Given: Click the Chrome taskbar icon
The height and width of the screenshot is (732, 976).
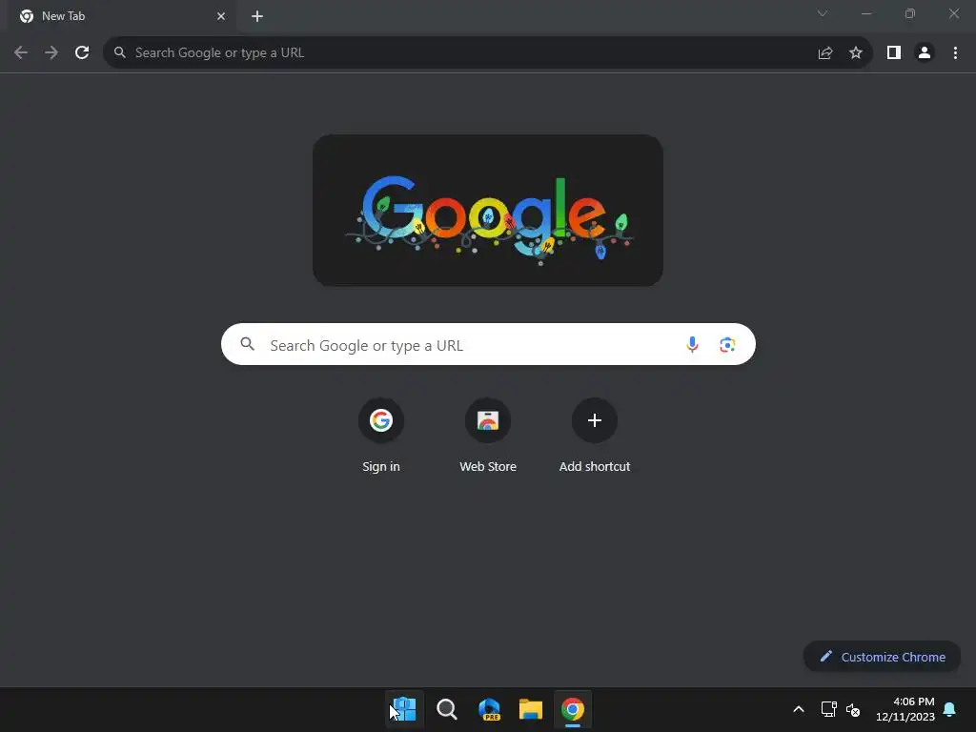Looking at the screenshot, I should click(573, 709).
